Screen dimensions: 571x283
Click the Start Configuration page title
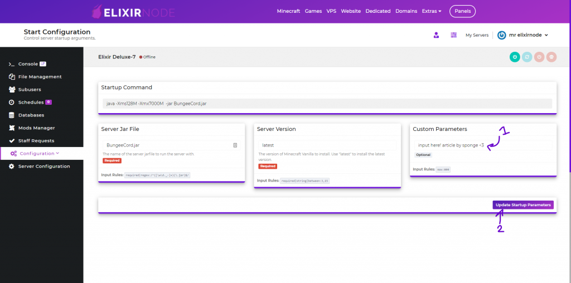[57, 32]
